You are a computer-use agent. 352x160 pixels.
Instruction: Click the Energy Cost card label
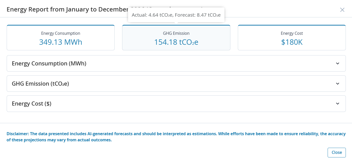tap(292, 33)
